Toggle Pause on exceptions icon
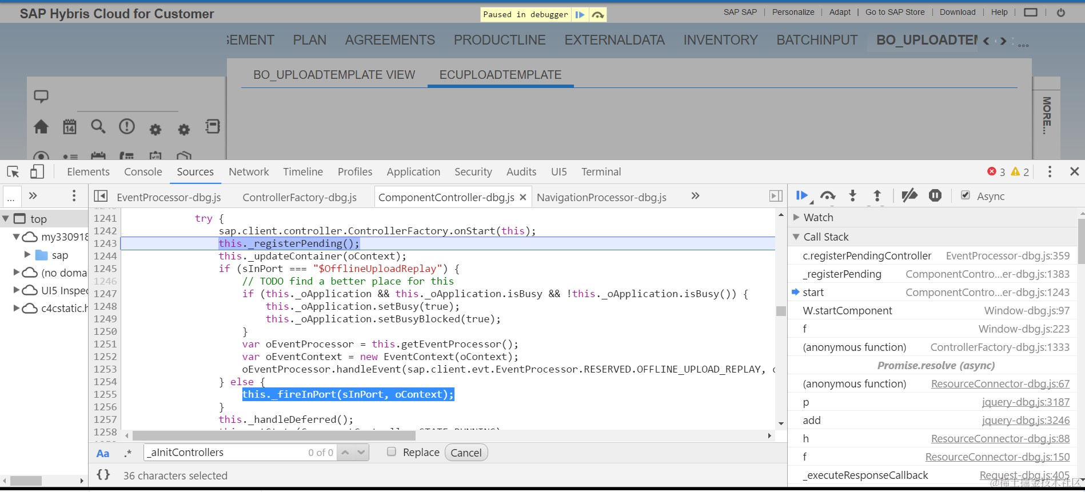The image size is (1085, 492). pyautogui.click(x=935, y=196)
